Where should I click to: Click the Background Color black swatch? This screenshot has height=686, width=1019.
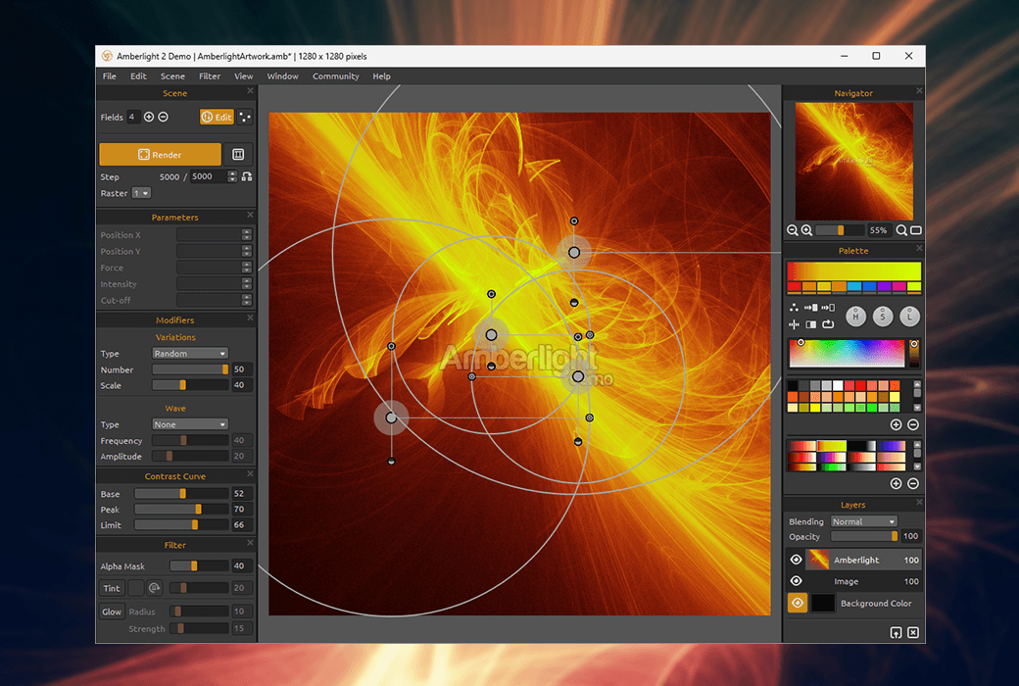pos(823,604)
